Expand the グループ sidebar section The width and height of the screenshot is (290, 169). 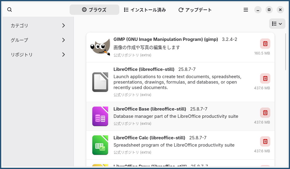pyautogui.click(x=38, y=40)
